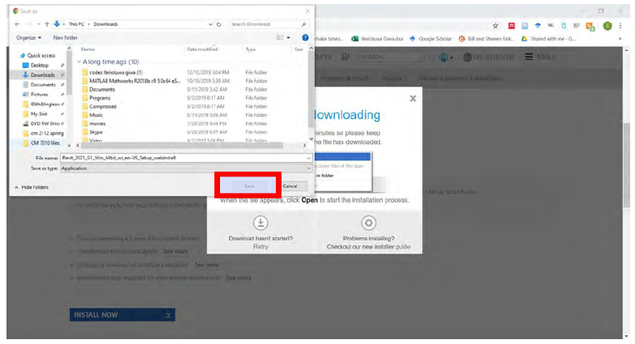This screenshot has width=635, height=344.
Task: Click Hide Folders at the dialog bottom
Action: point(31,187)
